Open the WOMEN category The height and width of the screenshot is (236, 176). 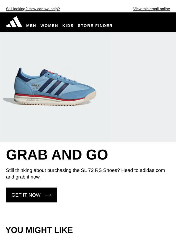[49, 26]
